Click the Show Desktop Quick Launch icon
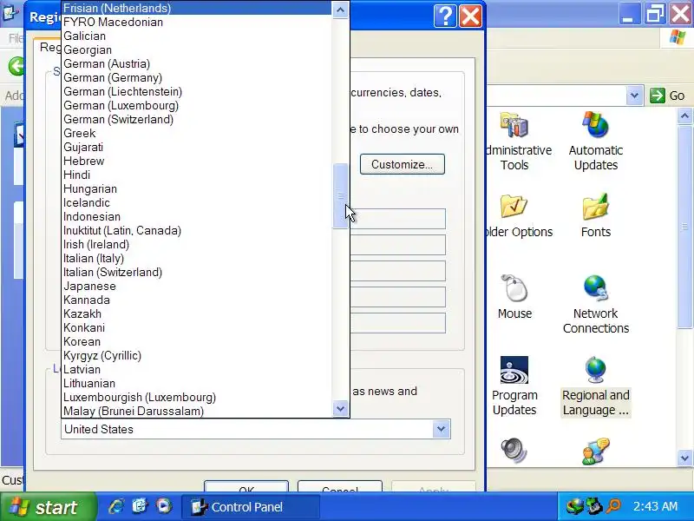 [x=140, y=506]
